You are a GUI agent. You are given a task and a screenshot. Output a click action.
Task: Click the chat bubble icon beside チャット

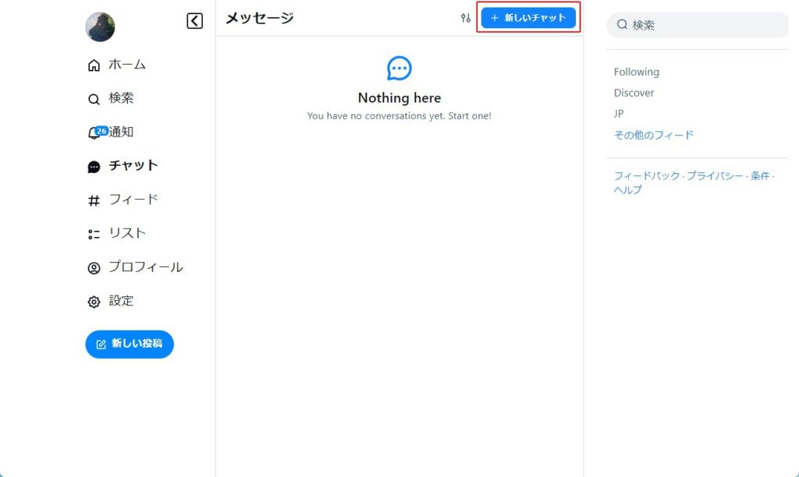[x=94, y=167]
